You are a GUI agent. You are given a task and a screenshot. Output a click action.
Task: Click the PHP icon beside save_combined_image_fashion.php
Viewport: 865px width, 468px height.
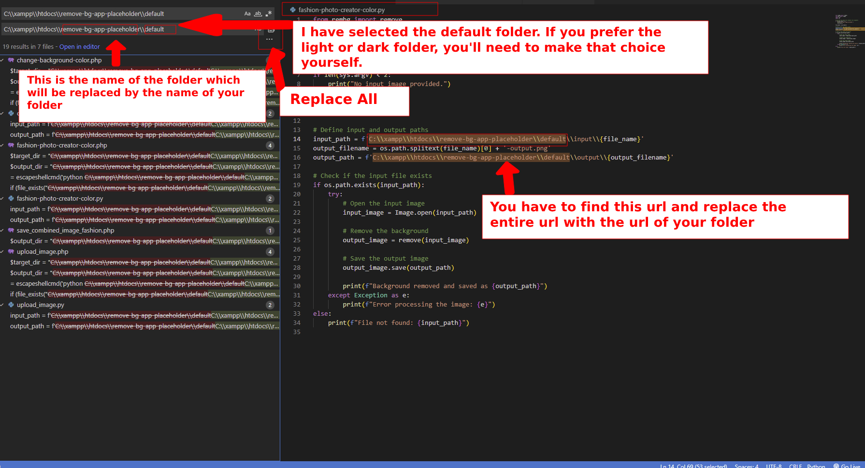pyautogui.click(x=11, y=231)
